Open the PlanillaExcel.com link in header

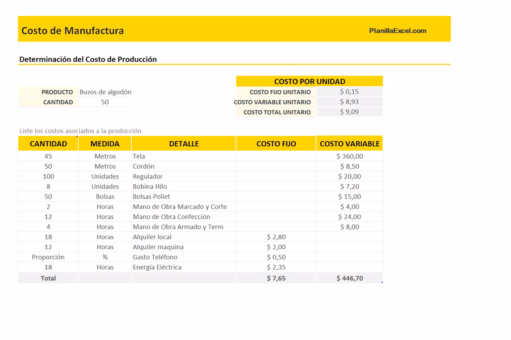397,31
